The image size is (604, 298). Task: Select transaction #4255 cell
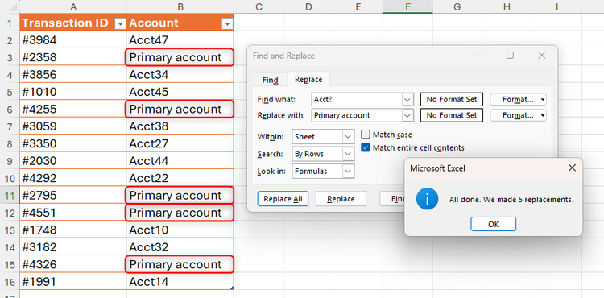coord(73,110)
